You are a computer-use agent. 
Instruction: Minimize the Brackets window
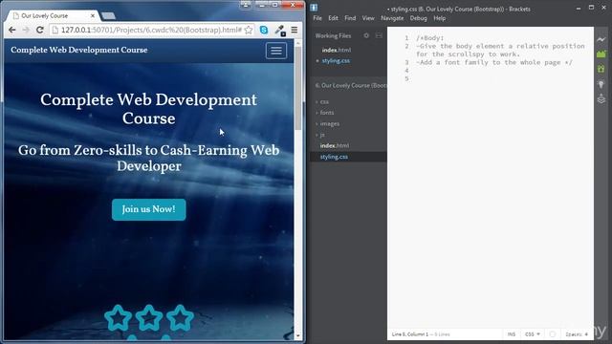coord(579,8)
